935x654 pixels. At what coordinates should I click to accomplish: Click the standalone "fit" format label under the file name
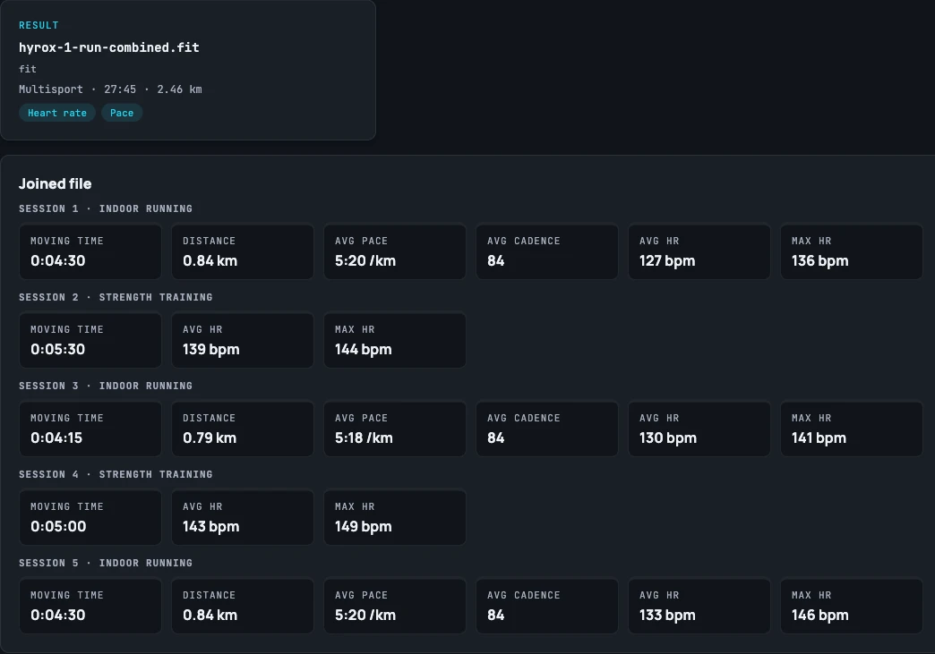point(28,69)
